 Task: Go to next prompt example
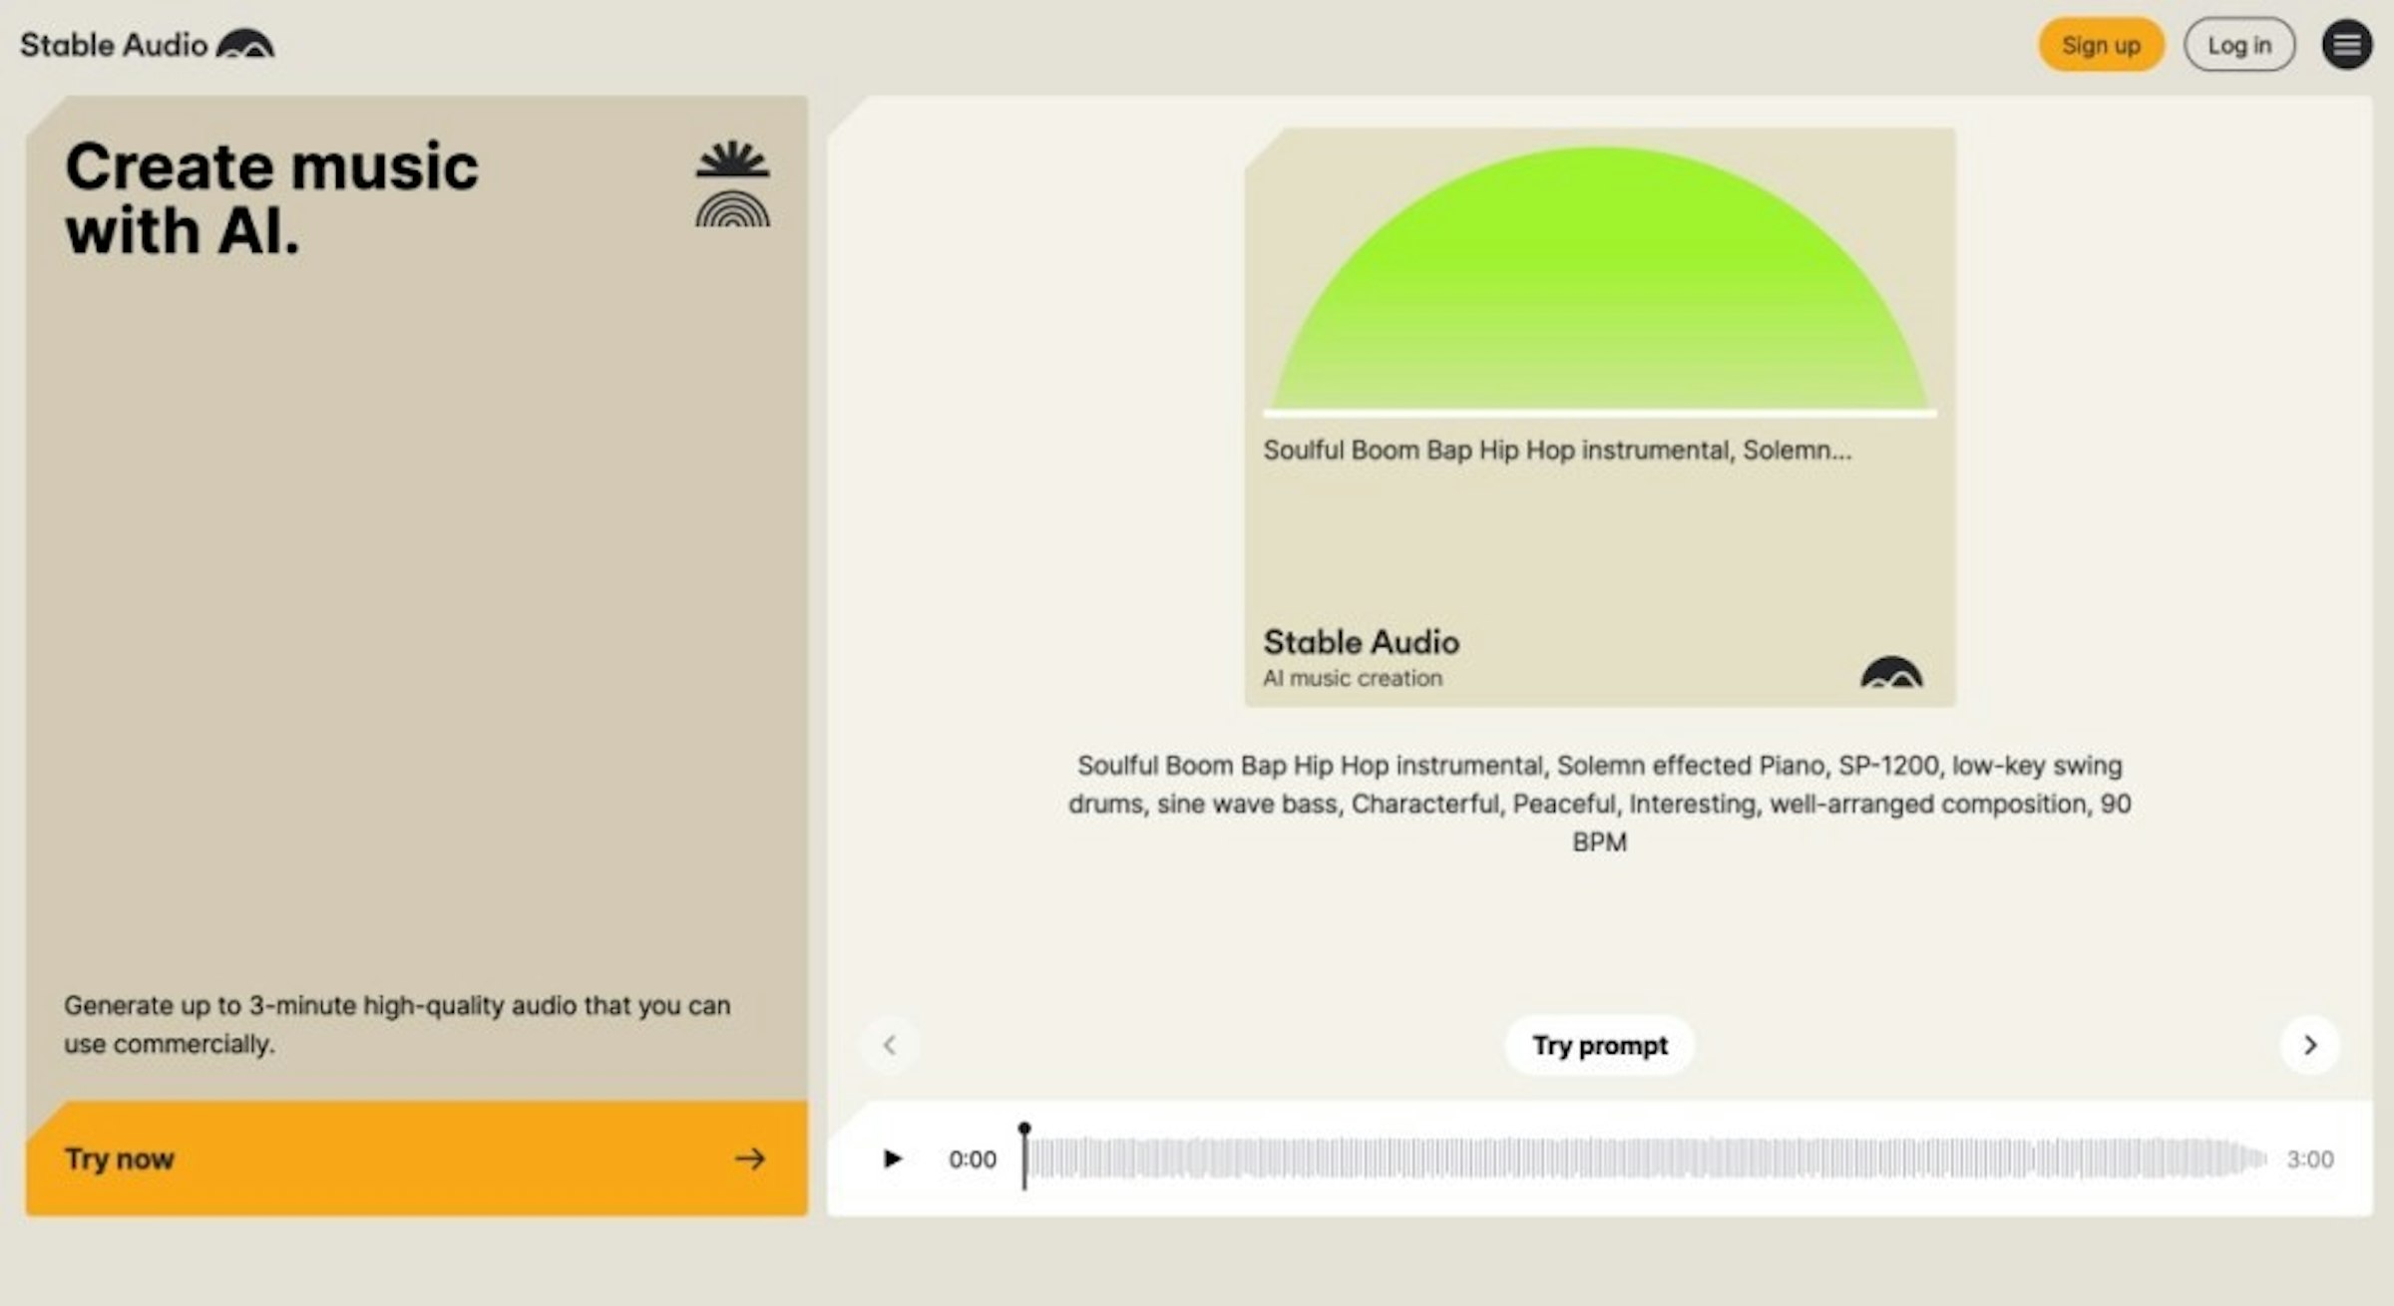(x=2309, y=1045)
